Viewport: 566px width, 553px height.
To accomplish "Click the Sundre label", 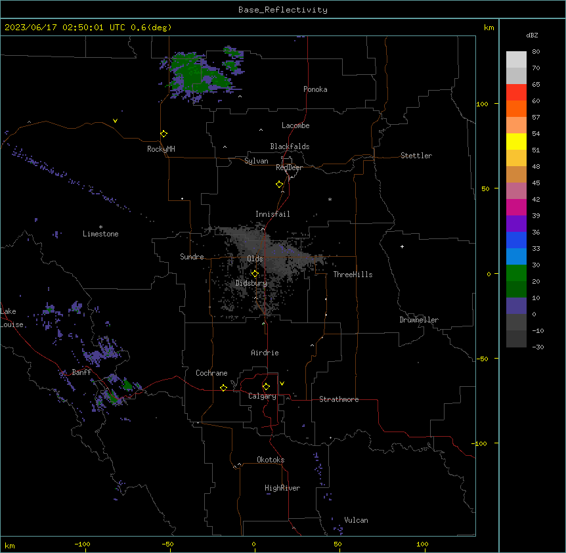I will 192,257.
